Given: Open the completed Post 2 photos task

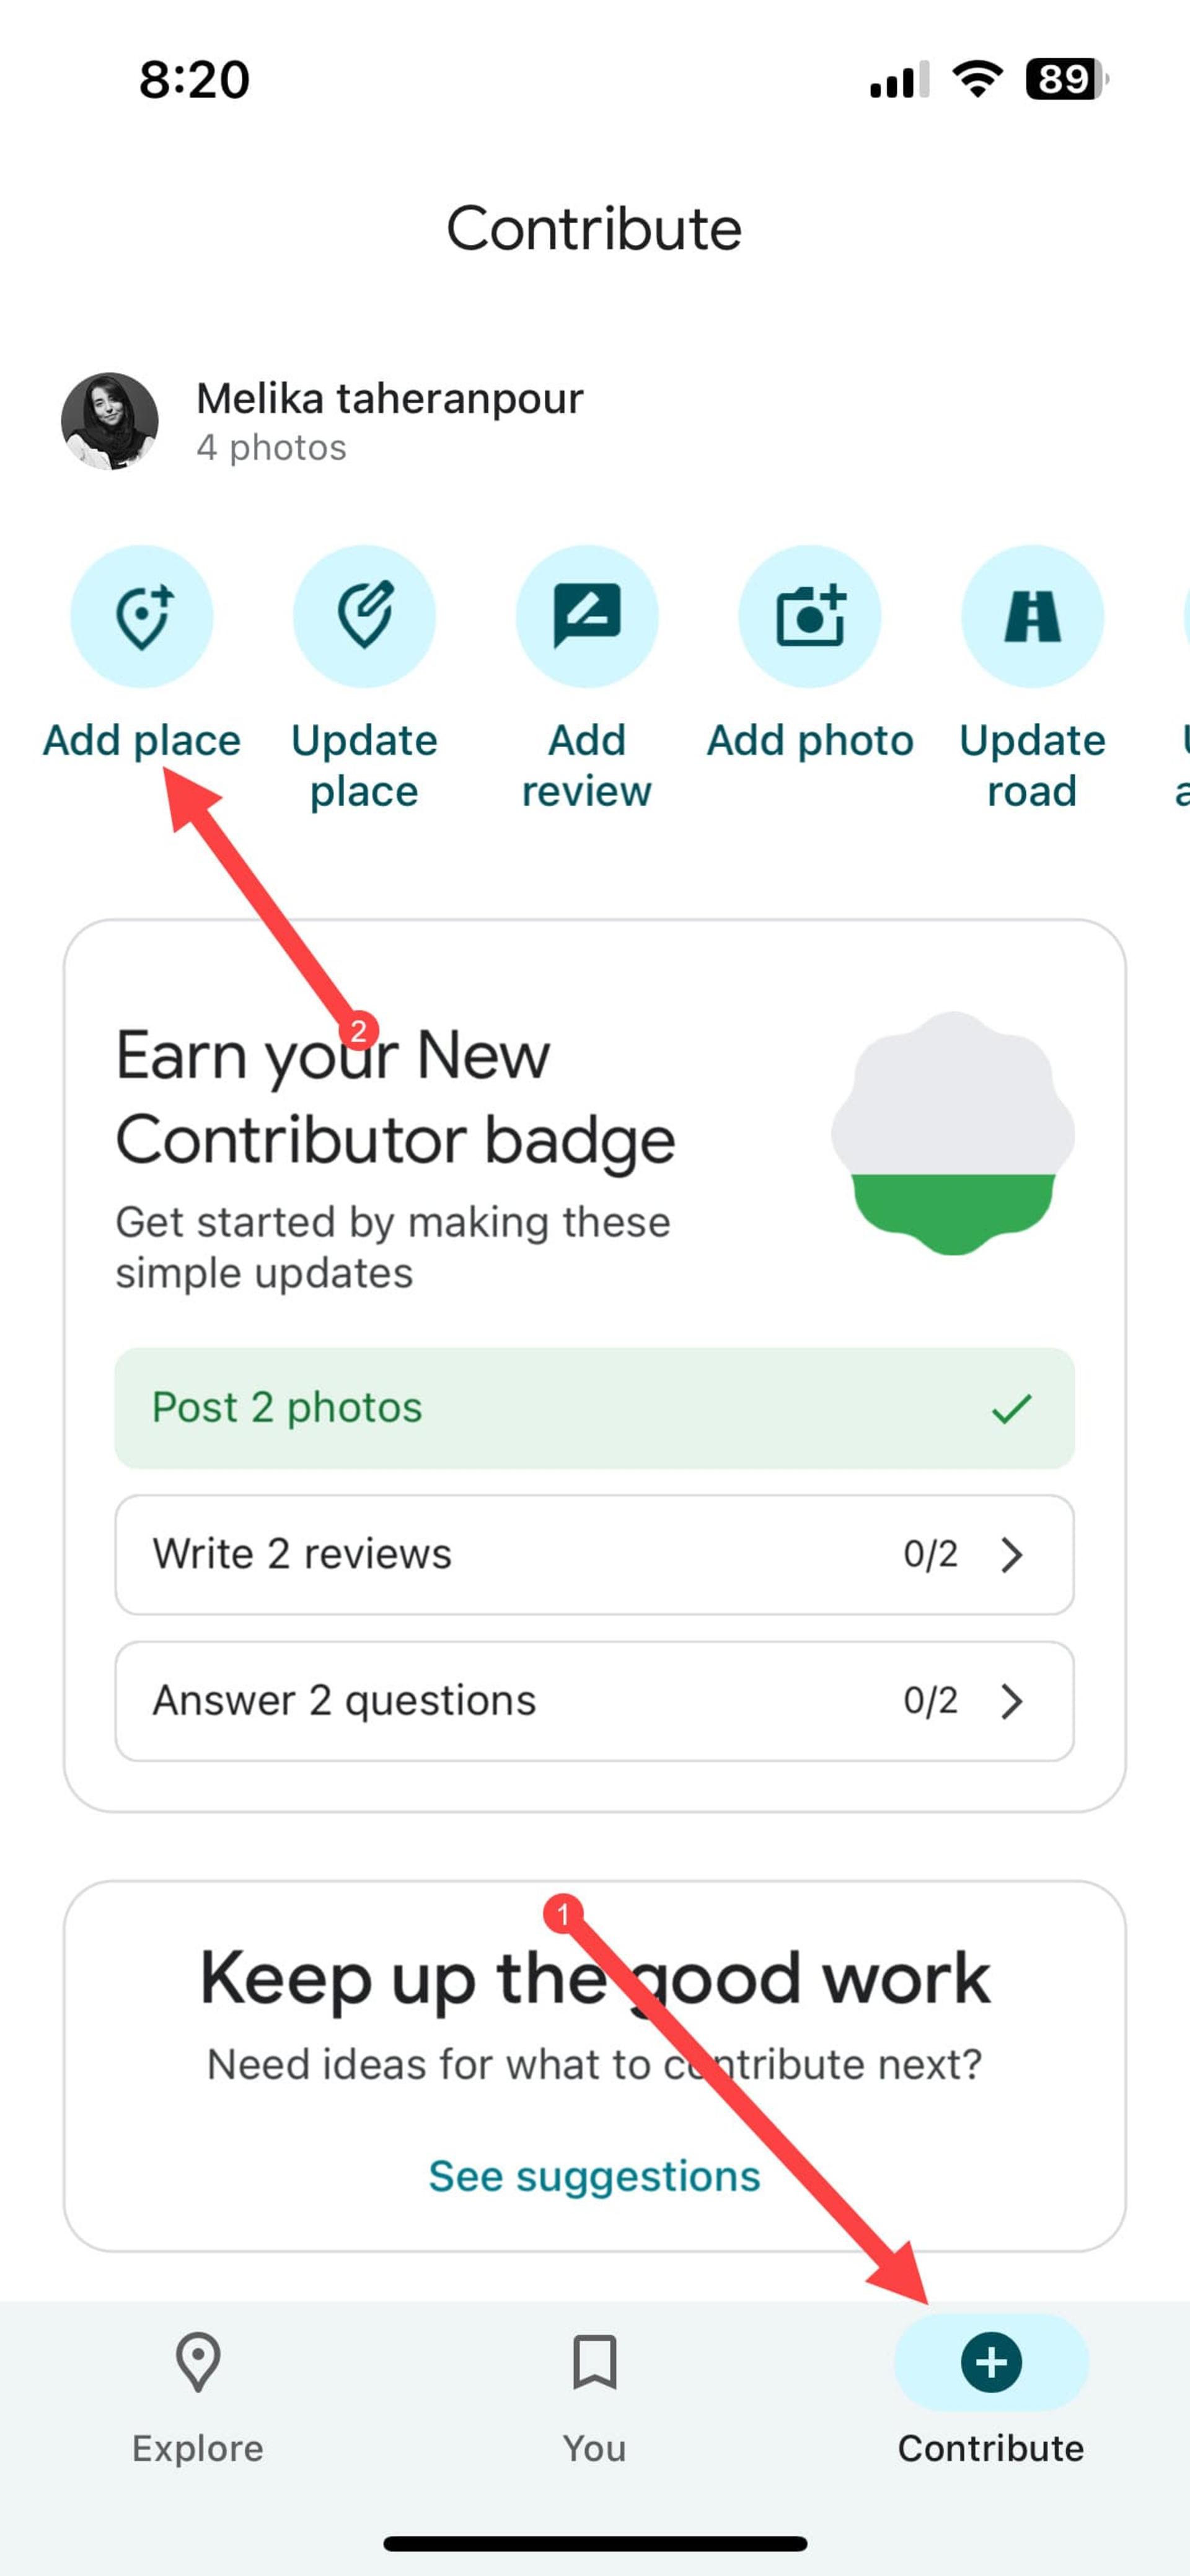Looking at the screenshot, I should click(595, 1408).
